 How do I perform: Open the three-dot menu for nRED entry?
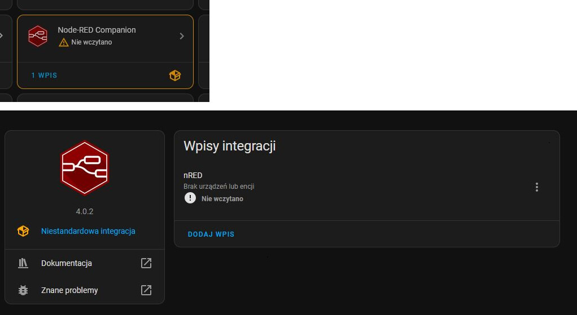(537, 187)
